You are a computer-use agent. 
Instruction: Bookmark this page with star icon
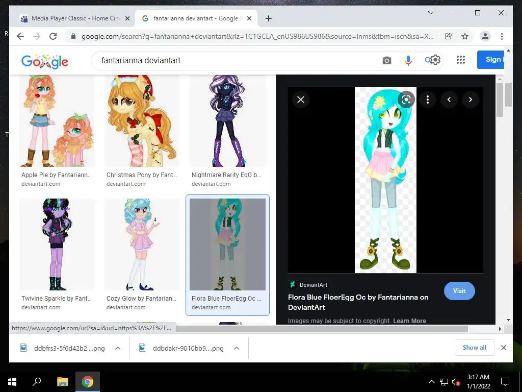tap(465, 36)
